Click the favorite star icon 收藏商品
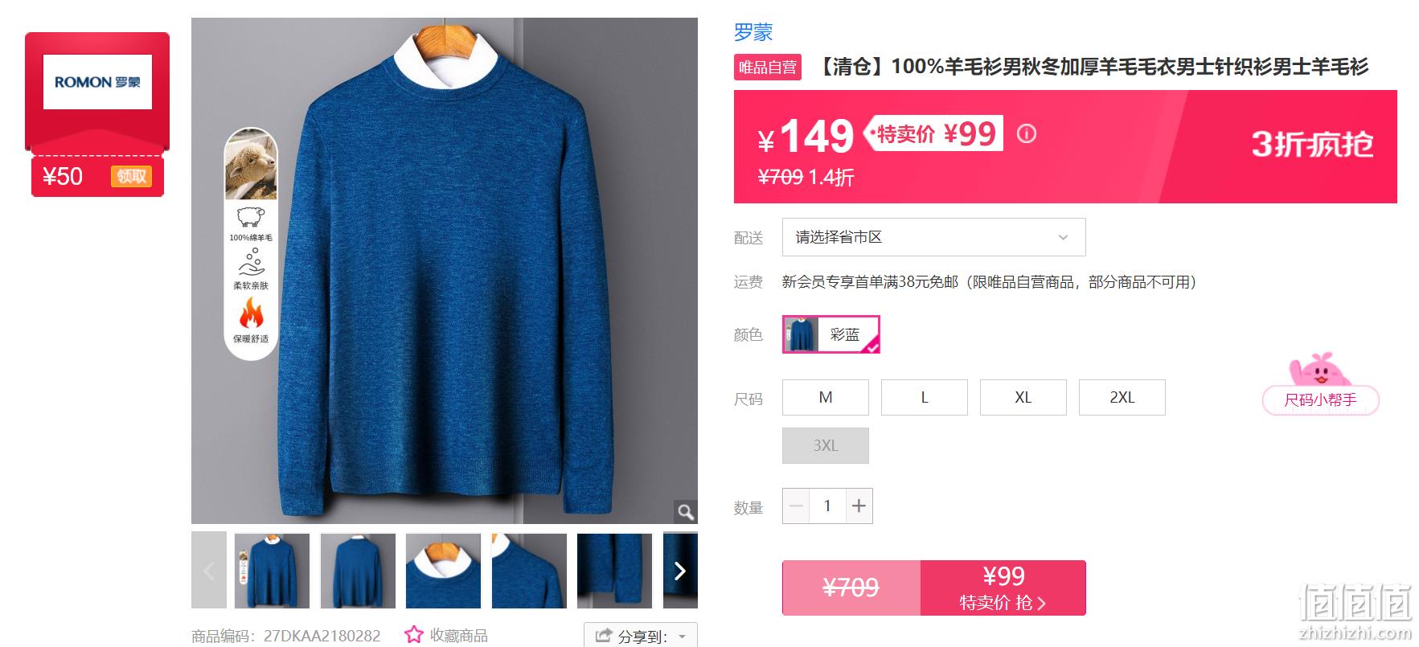This screenshot has width=1419, height=647. 413,635
